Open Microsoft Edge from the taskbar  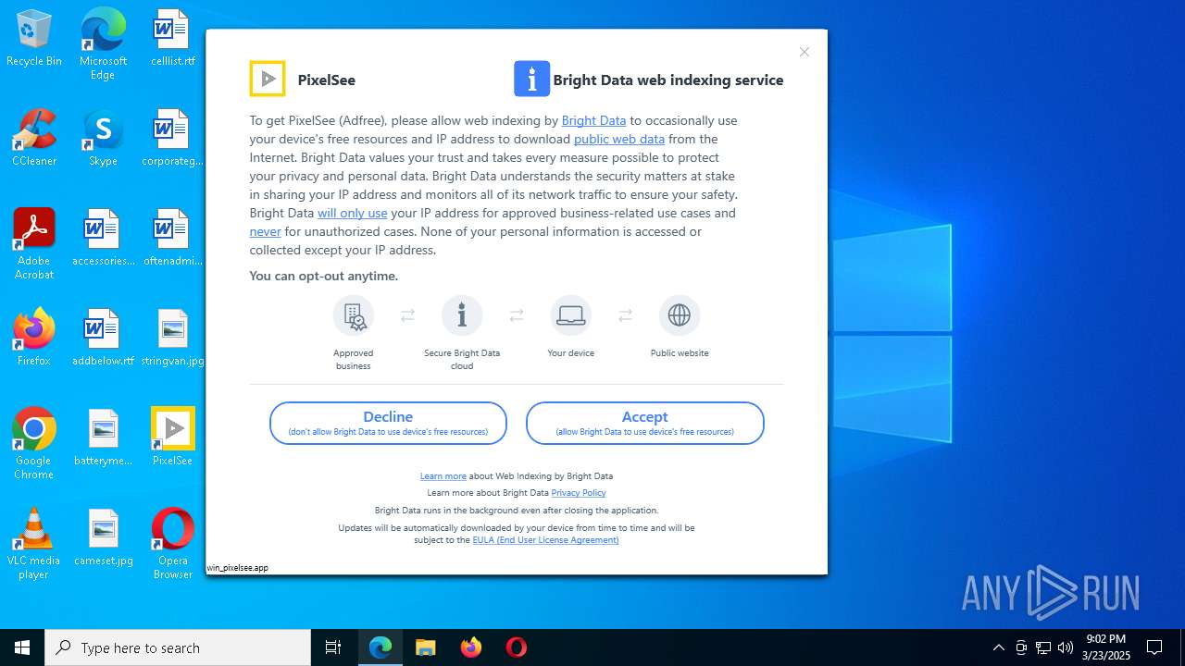(x=380, y=647)
